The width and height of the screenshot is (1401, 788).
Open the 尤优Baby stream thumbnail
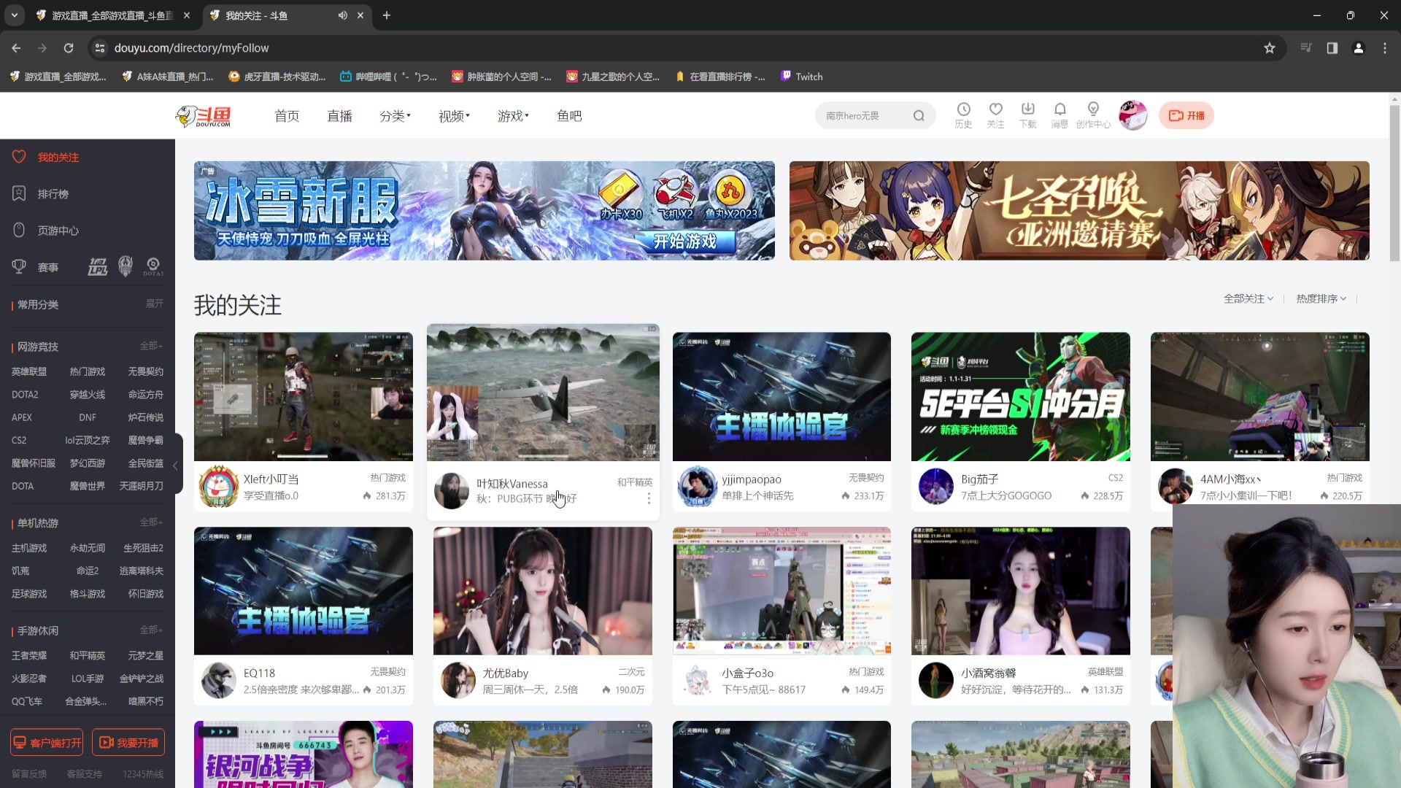[x=543, y=591]
